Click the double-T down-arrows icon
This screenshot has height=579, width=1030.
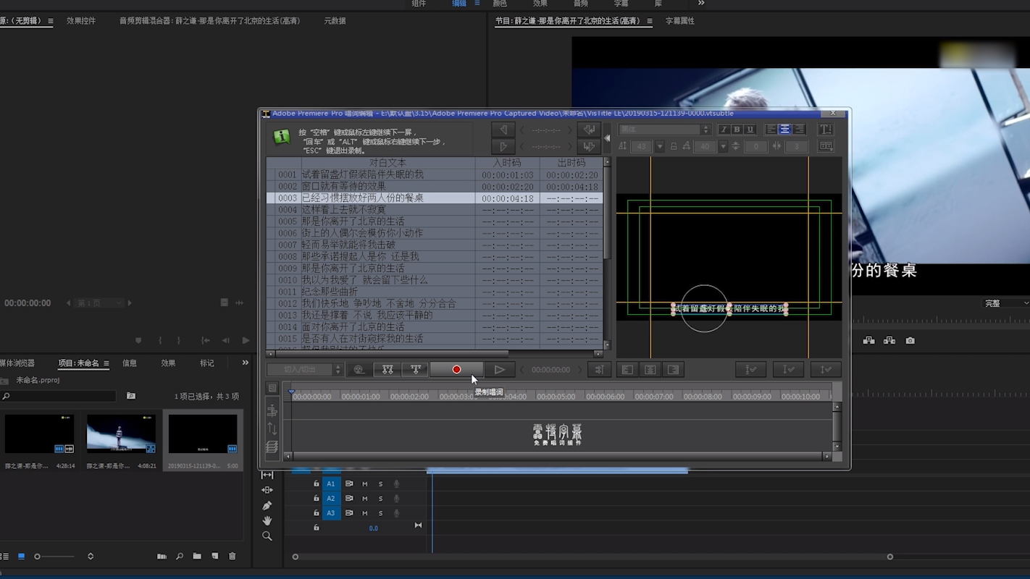388,370
